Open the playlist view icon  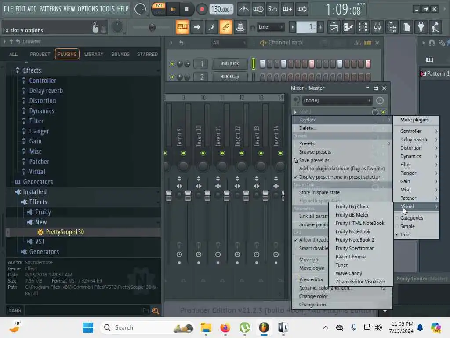pos(334,27)
